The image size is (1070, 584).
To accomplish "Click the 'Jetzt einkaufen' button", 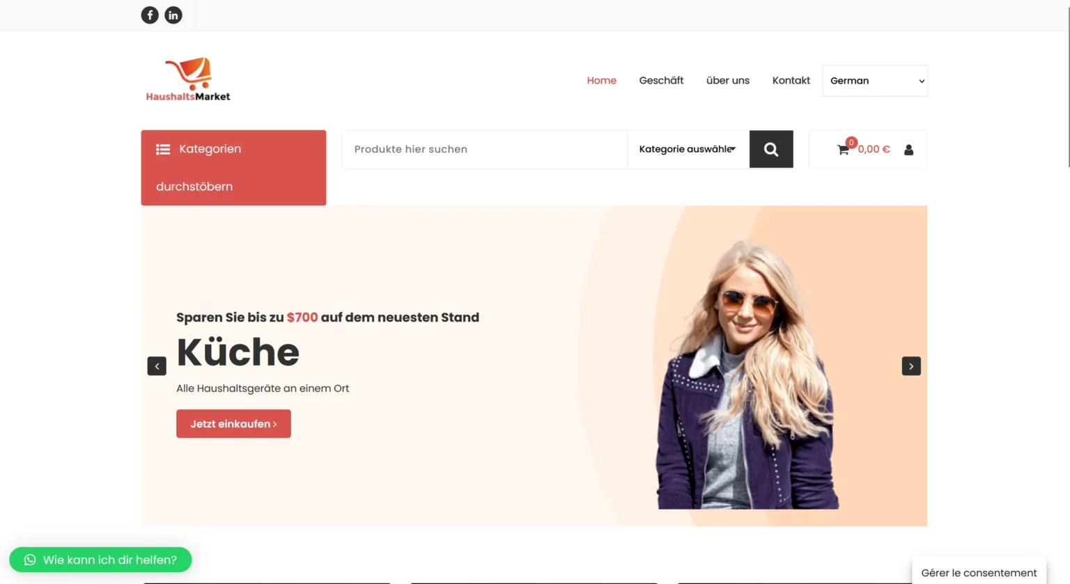I will click(x=233, y=424).
